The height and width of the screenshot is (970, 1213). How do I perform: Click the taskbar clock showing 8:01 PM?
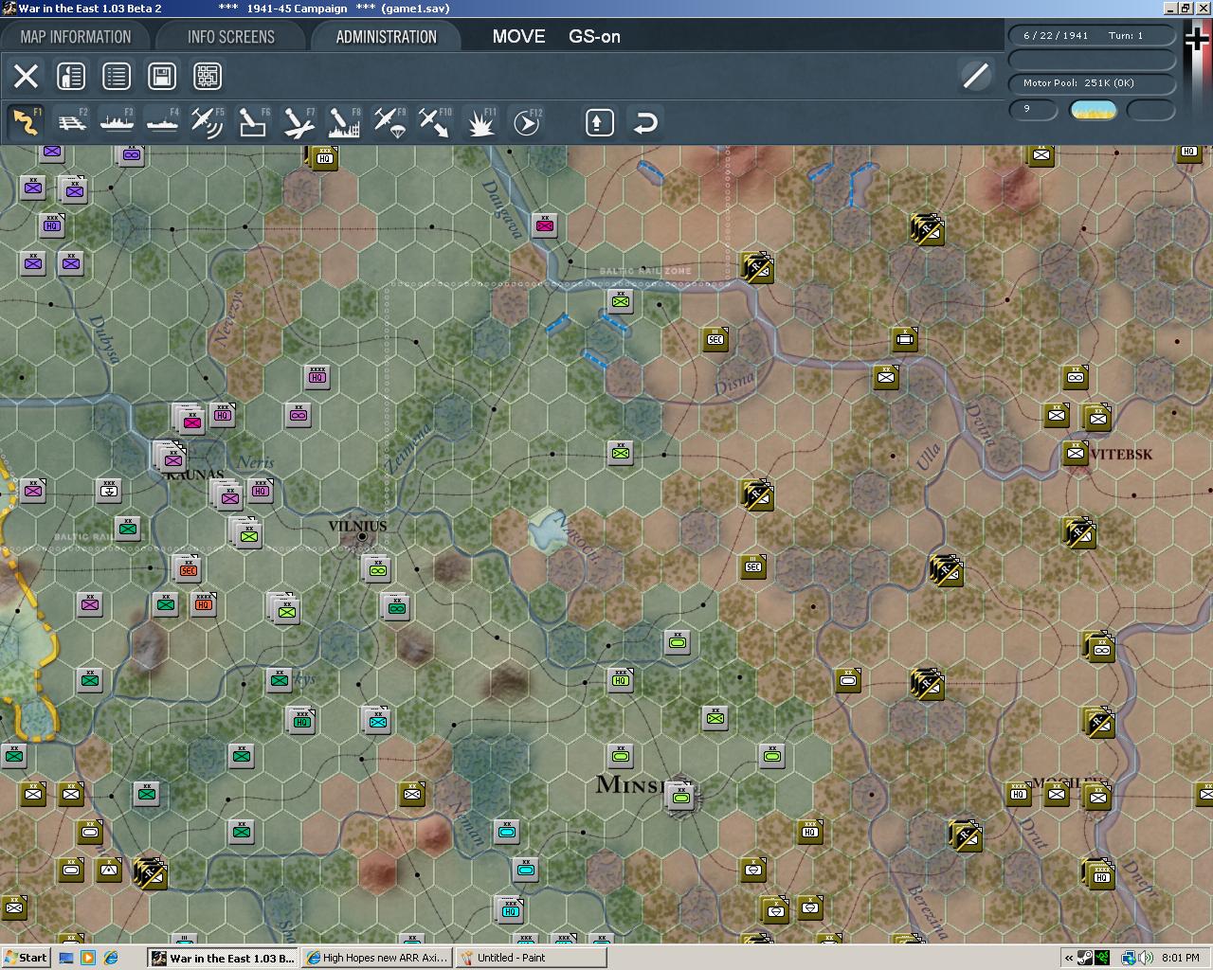1180,958
